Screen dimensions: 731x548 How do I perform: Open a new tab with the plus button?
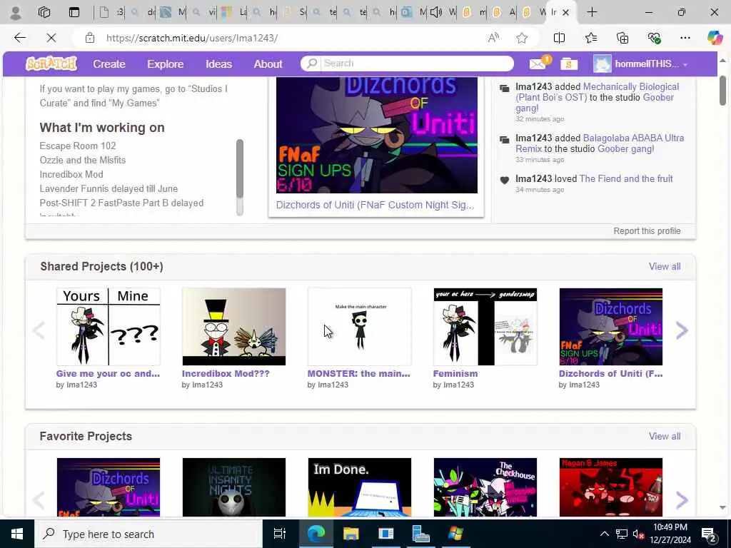tap(592, 13)
